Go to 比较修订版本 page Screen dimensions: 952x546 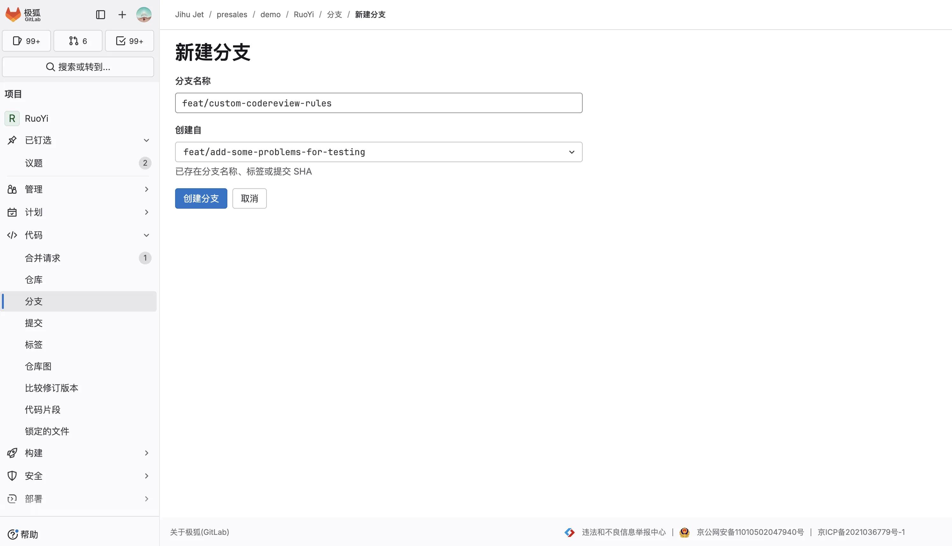pyautogui.click(x=52, y=388)
